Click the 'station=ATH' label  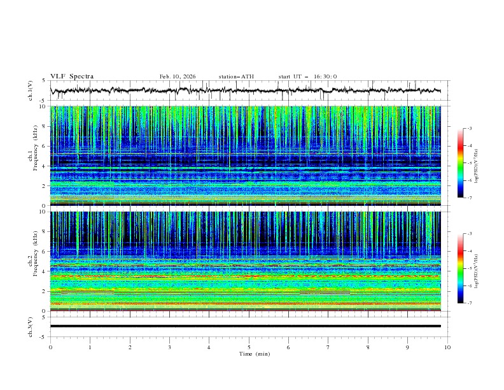click(x=236, y=76)
